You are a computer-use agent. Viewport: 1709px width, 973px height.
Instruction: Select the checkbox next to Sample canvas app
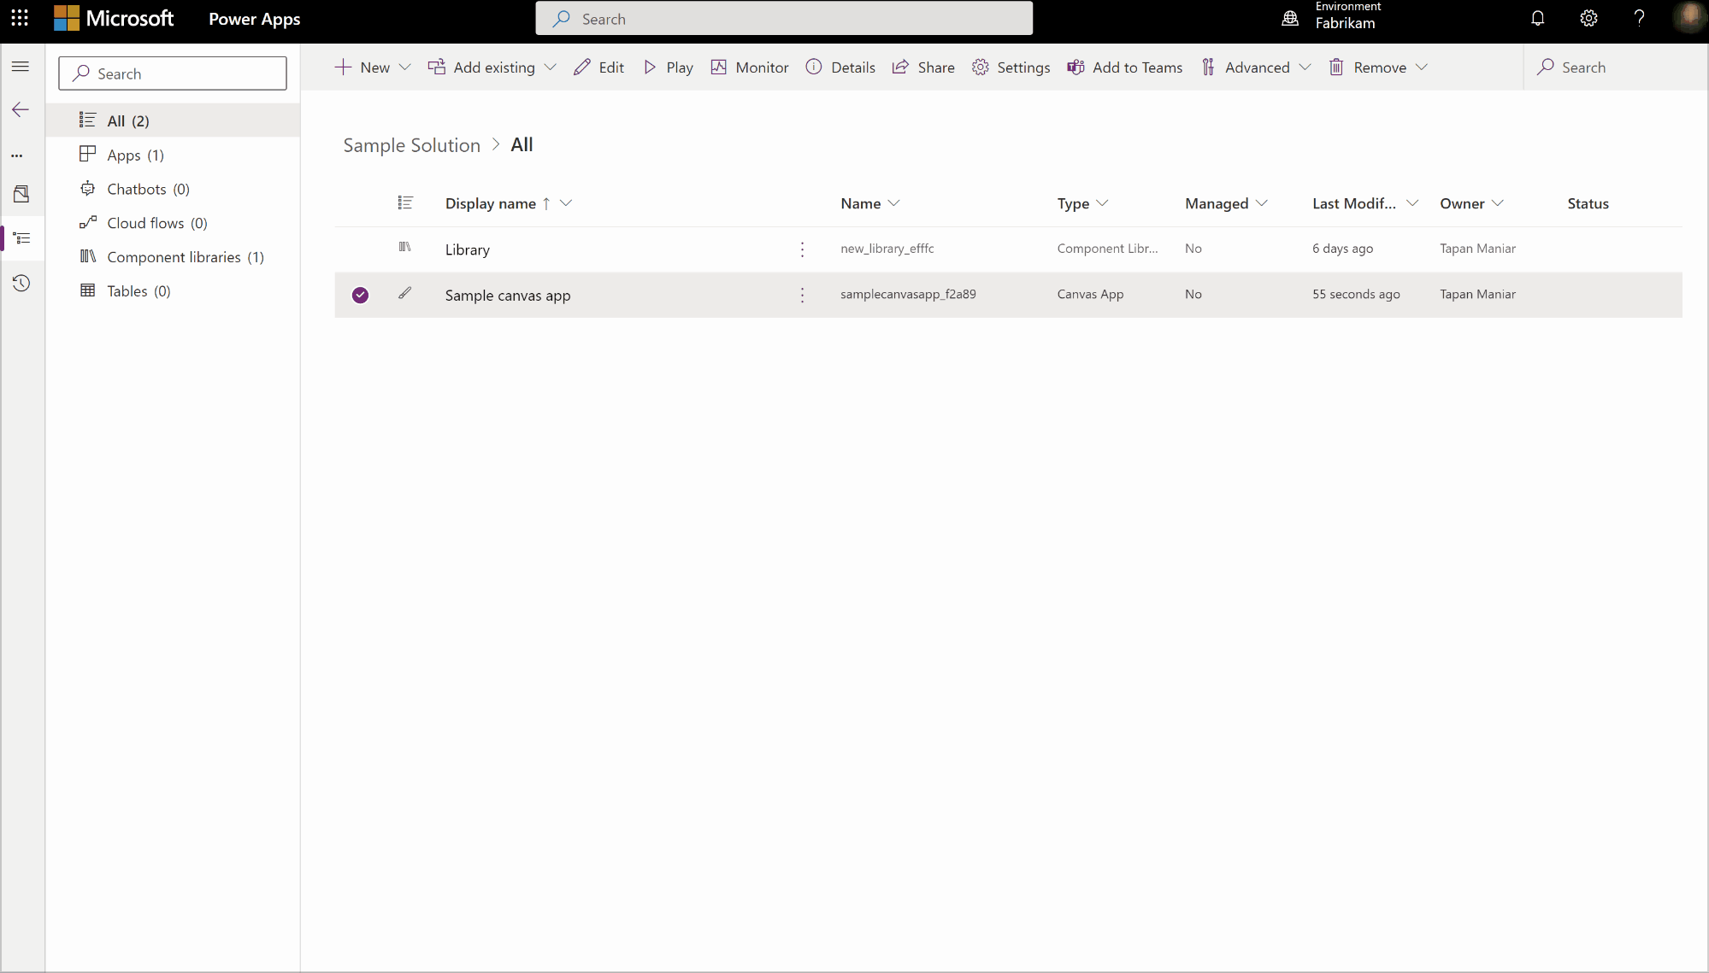tap(360, 294)
